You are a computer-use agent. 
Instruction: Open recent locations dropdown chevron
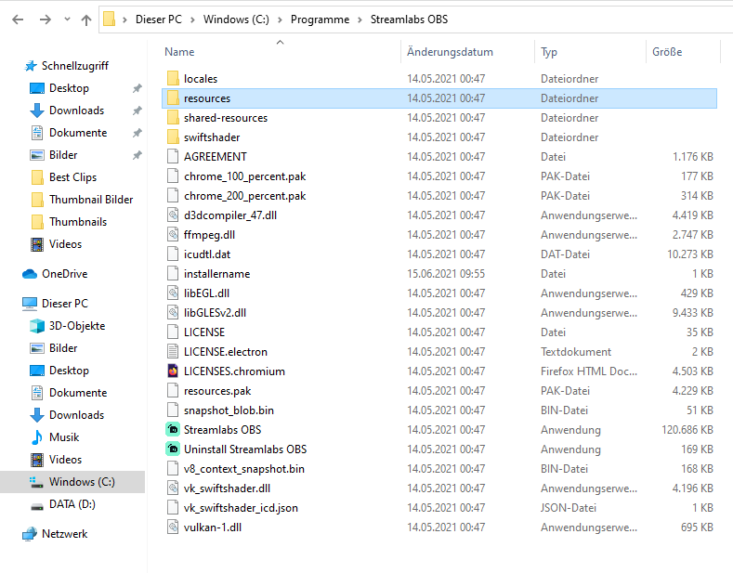point(66,20)
